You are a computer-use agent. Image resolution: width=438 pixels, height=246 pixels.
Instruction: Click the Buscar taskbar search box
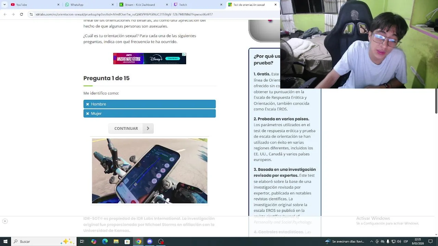pyautogui.click(x=44, y=242)
